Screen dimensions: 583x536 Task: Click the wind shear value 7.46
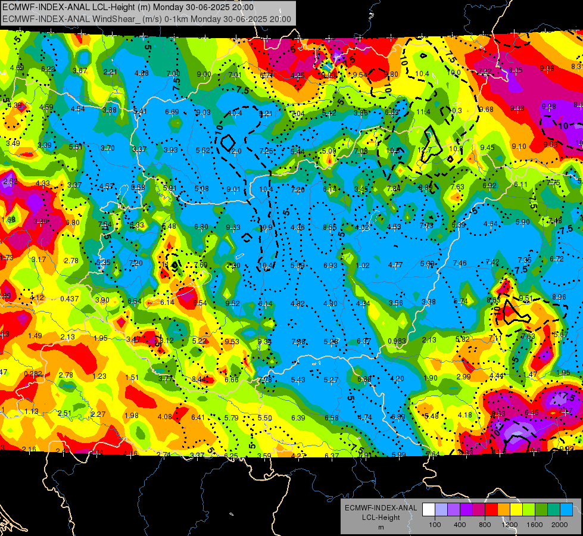pos(460,263)
